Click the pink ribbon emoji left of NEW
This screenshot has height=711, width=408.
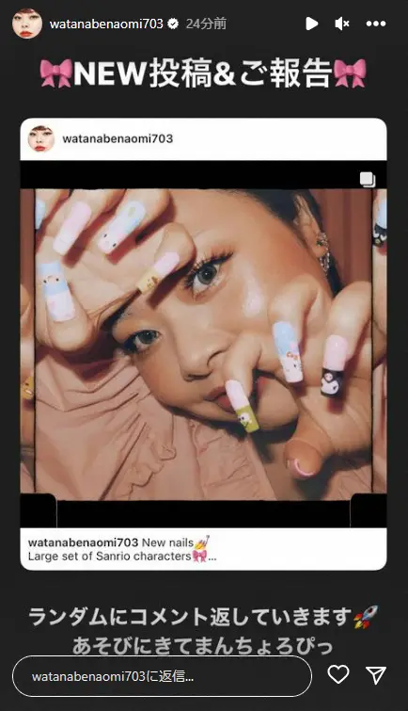tap(56, 73)
